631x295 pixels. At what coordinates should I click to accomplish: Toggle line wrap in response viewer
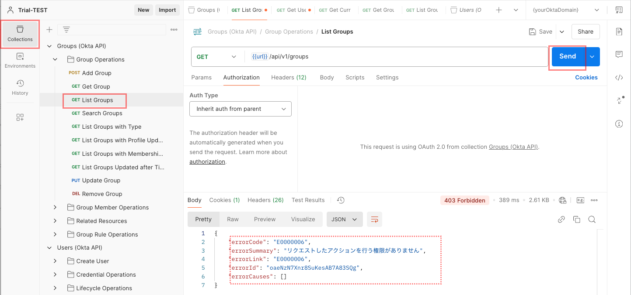click(374, 220)
